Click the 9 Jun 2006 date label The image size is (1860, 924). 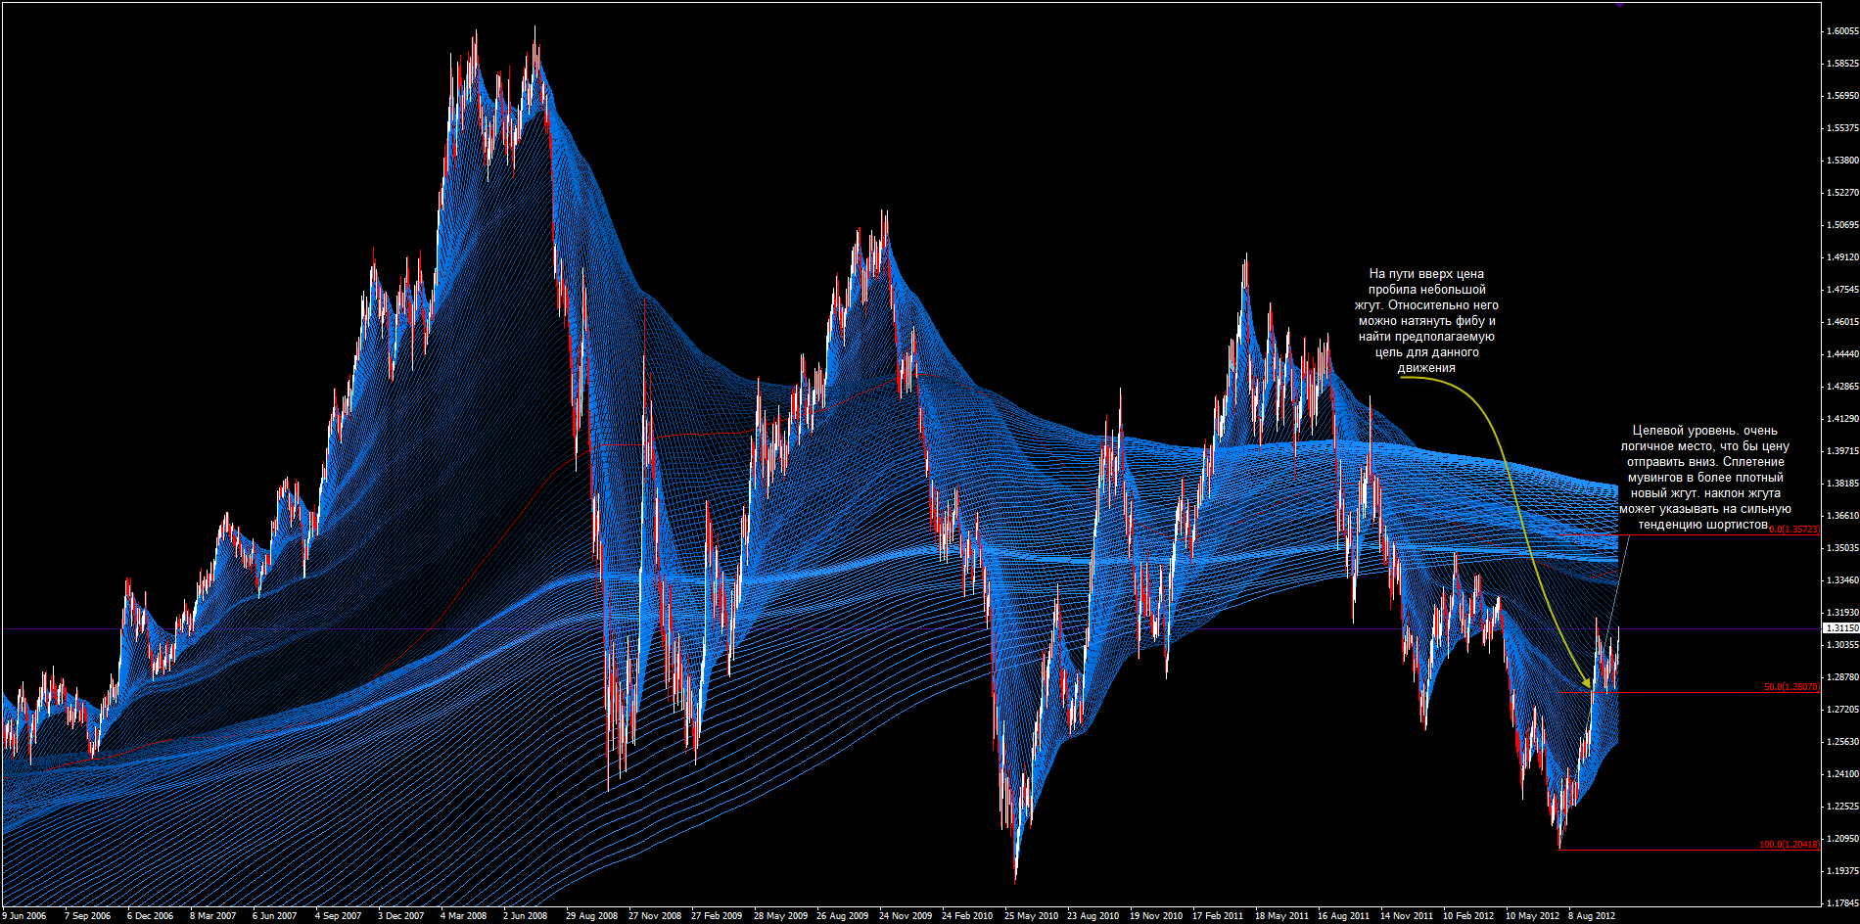(x=24, y=916)
